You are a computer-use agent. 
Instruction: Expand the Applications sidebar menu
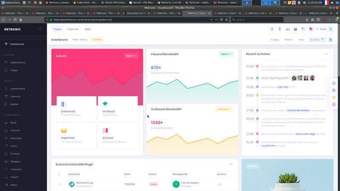(x=23, y=63)
